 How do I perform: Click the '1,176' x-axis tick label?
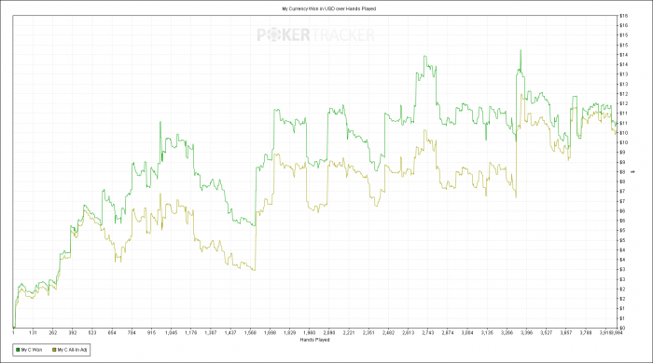coord(191,332)
